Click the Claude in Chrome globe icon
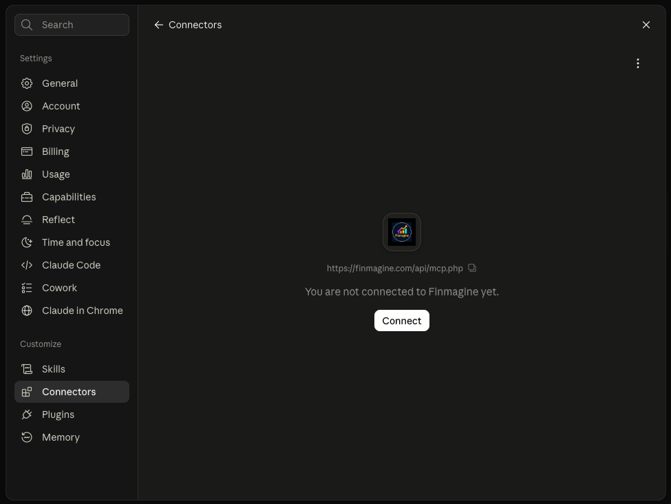This screenshot has width=671, height=504. coord(27,311)
